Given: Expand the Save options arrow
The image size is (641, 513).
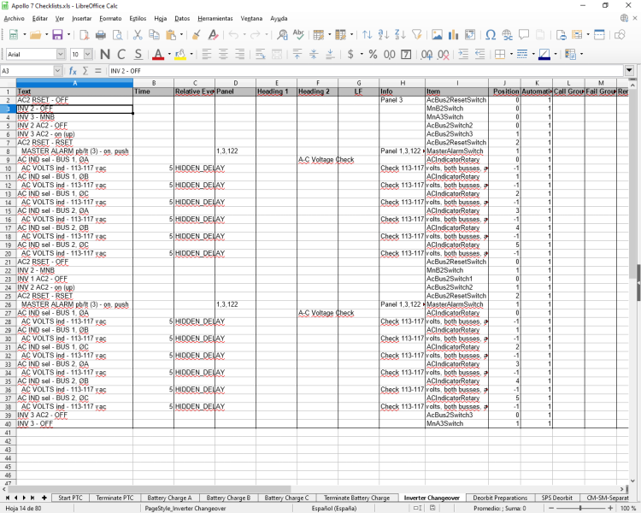Looking at the screenshot, I should pyautogui.click(x=68, y=35).
